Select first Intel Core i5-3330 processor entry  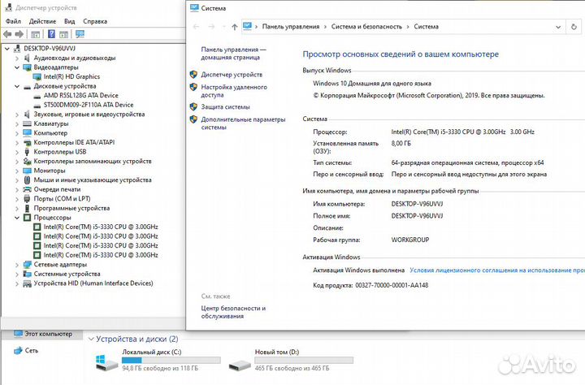click(x=101, y=227)
